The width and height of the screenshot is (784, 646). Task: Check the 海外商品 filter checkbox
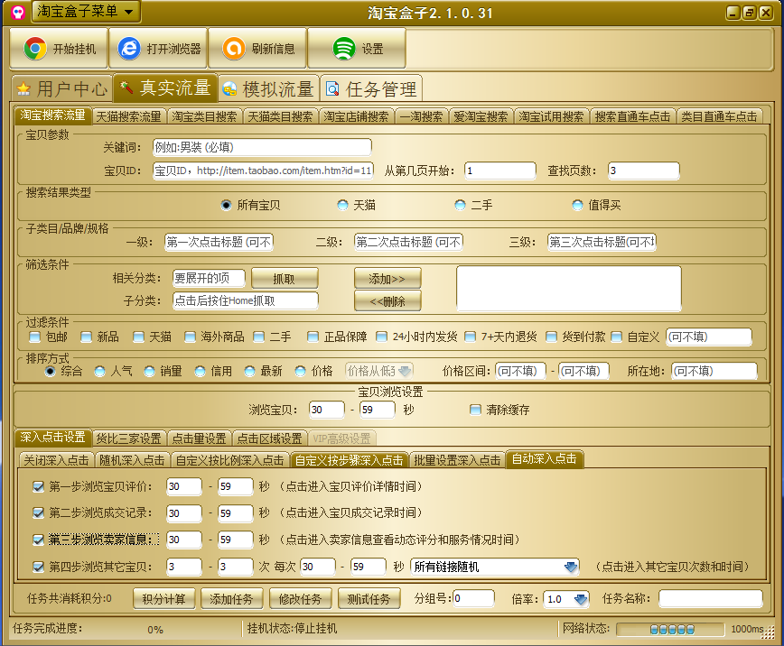[190, 337]
